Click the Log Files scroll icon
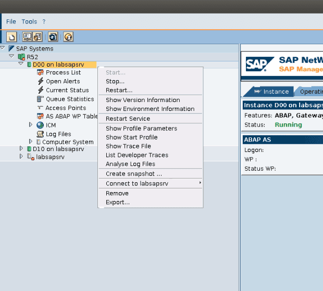Screen dimensions: 323x291 tap(40, 134)
